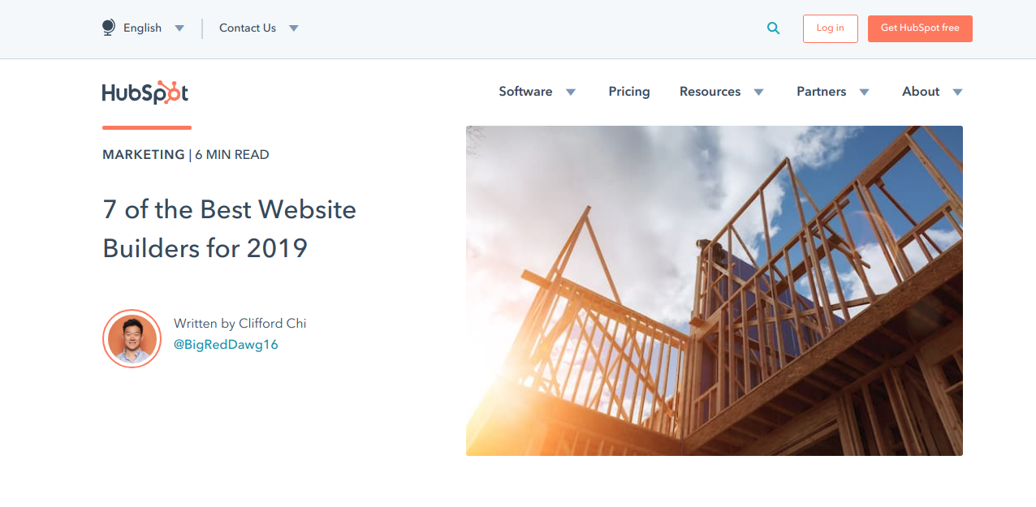Expand the English language dropdown arrow
The height and width of the screenshot is (507, 1036).
coord(179,28)
